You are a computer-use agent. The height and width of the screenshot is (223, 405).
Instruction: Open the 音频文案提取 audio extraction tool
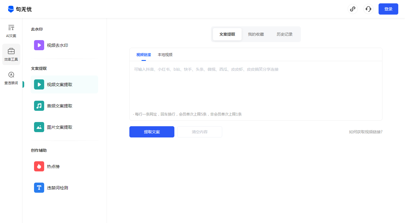click(x=59, y=106)
